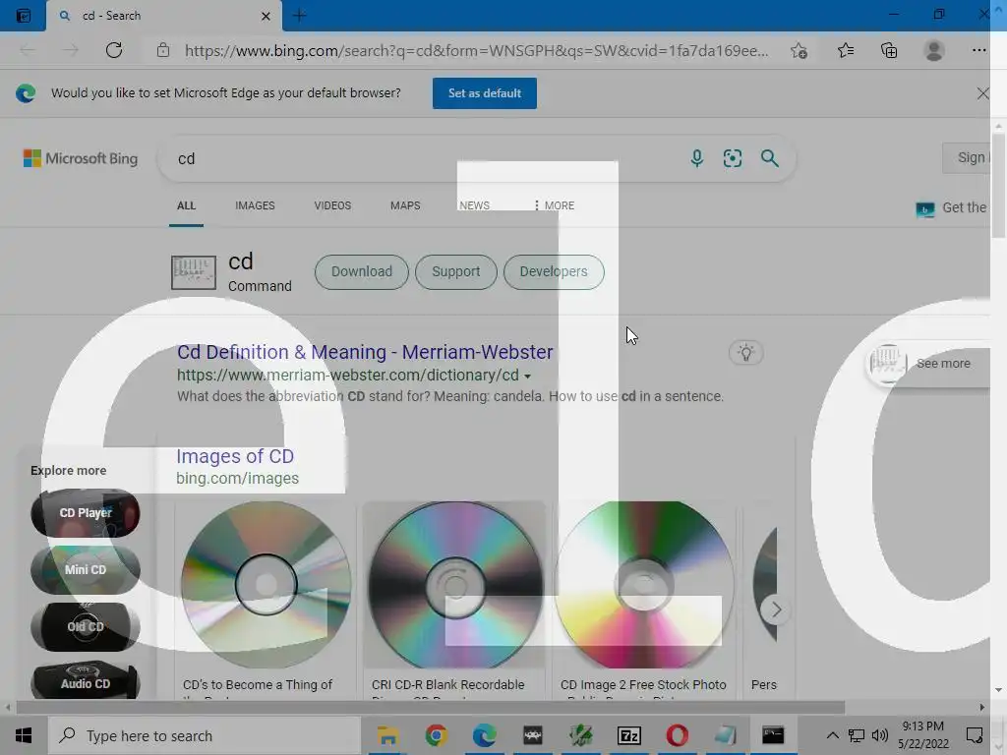This screenshot has height=755, width=1007.
Task: Open Edge settings and more menu
Action: (978, 50)
